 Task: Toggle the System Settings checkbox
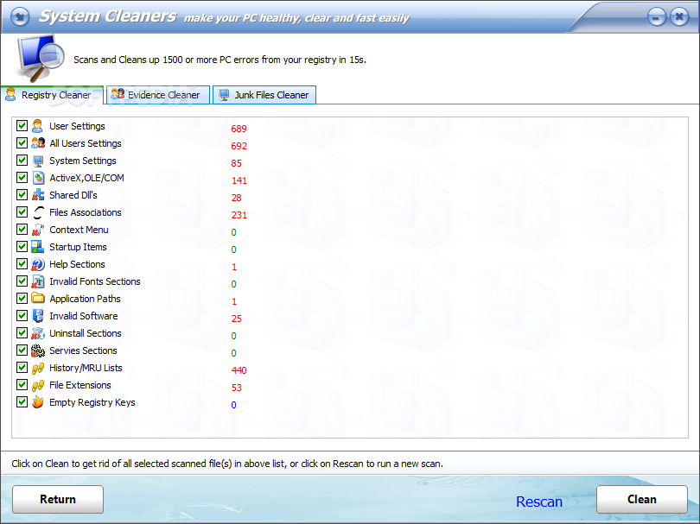tap(22, 160)
